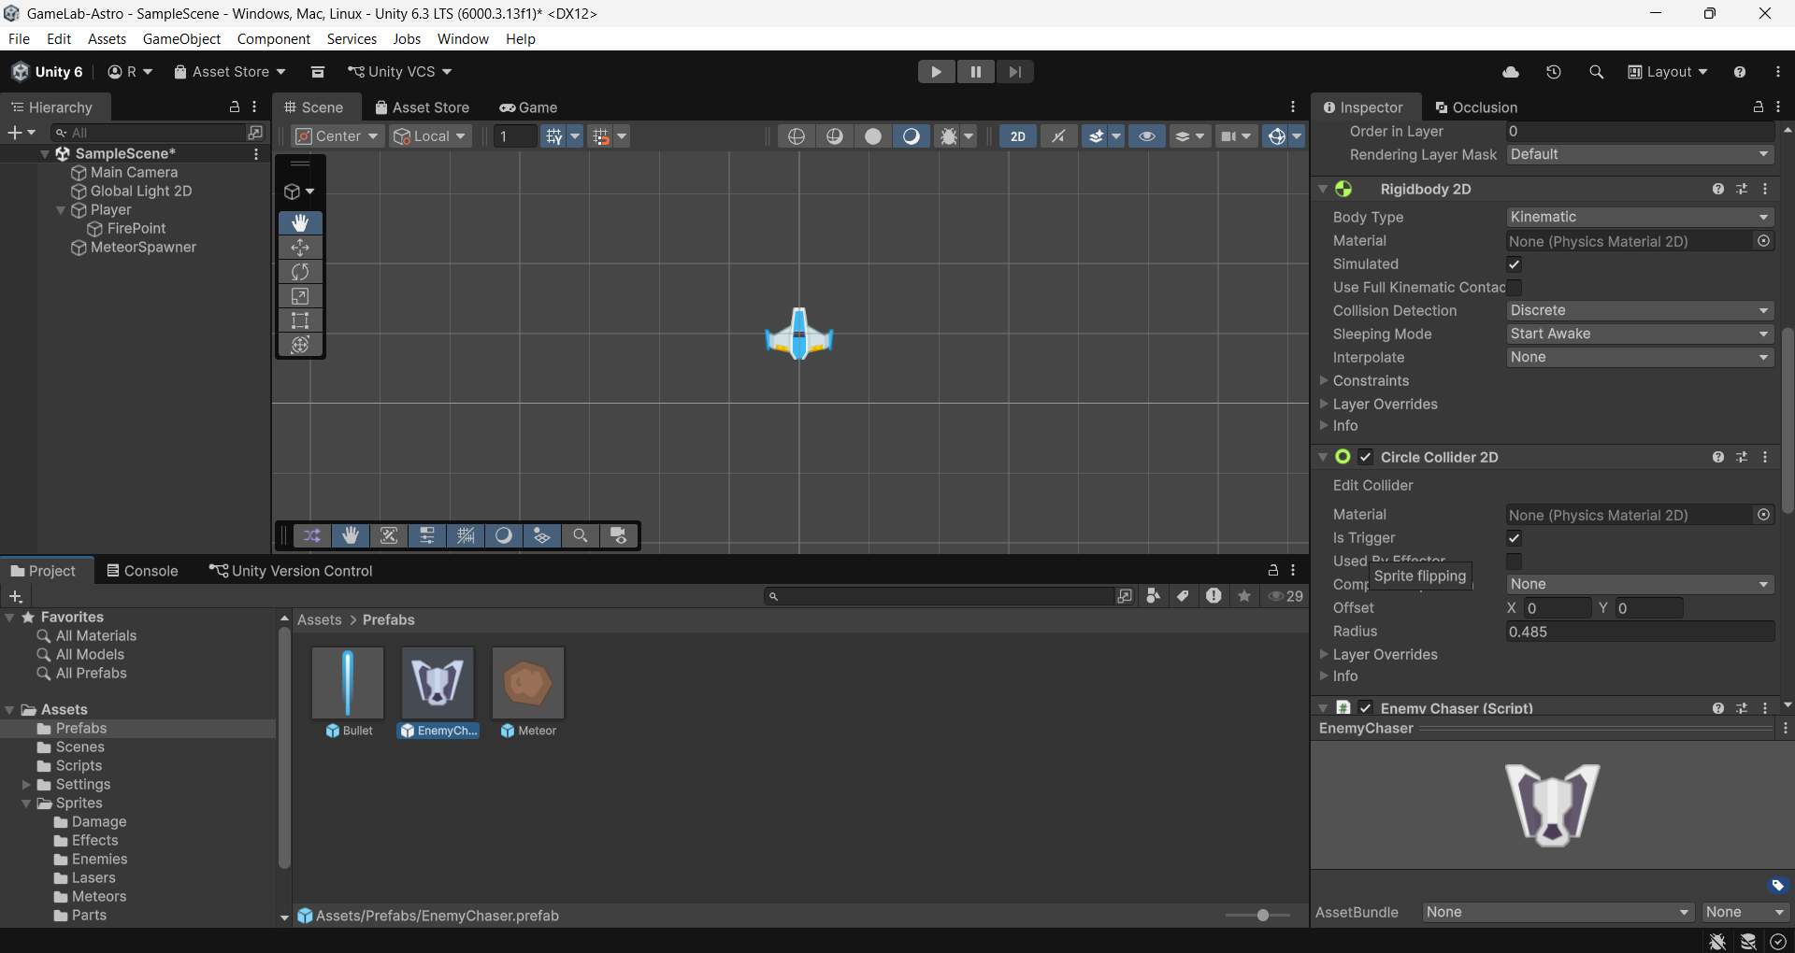The height and width of the screenshot is (953, 1795).
Task: Open the Body Type dropdown
Action: (x=1640, y=217)
